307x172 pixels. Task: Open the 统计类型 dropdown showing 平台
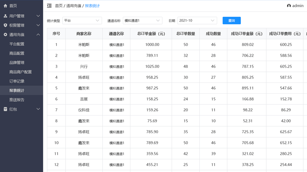(x=82, y=21)
